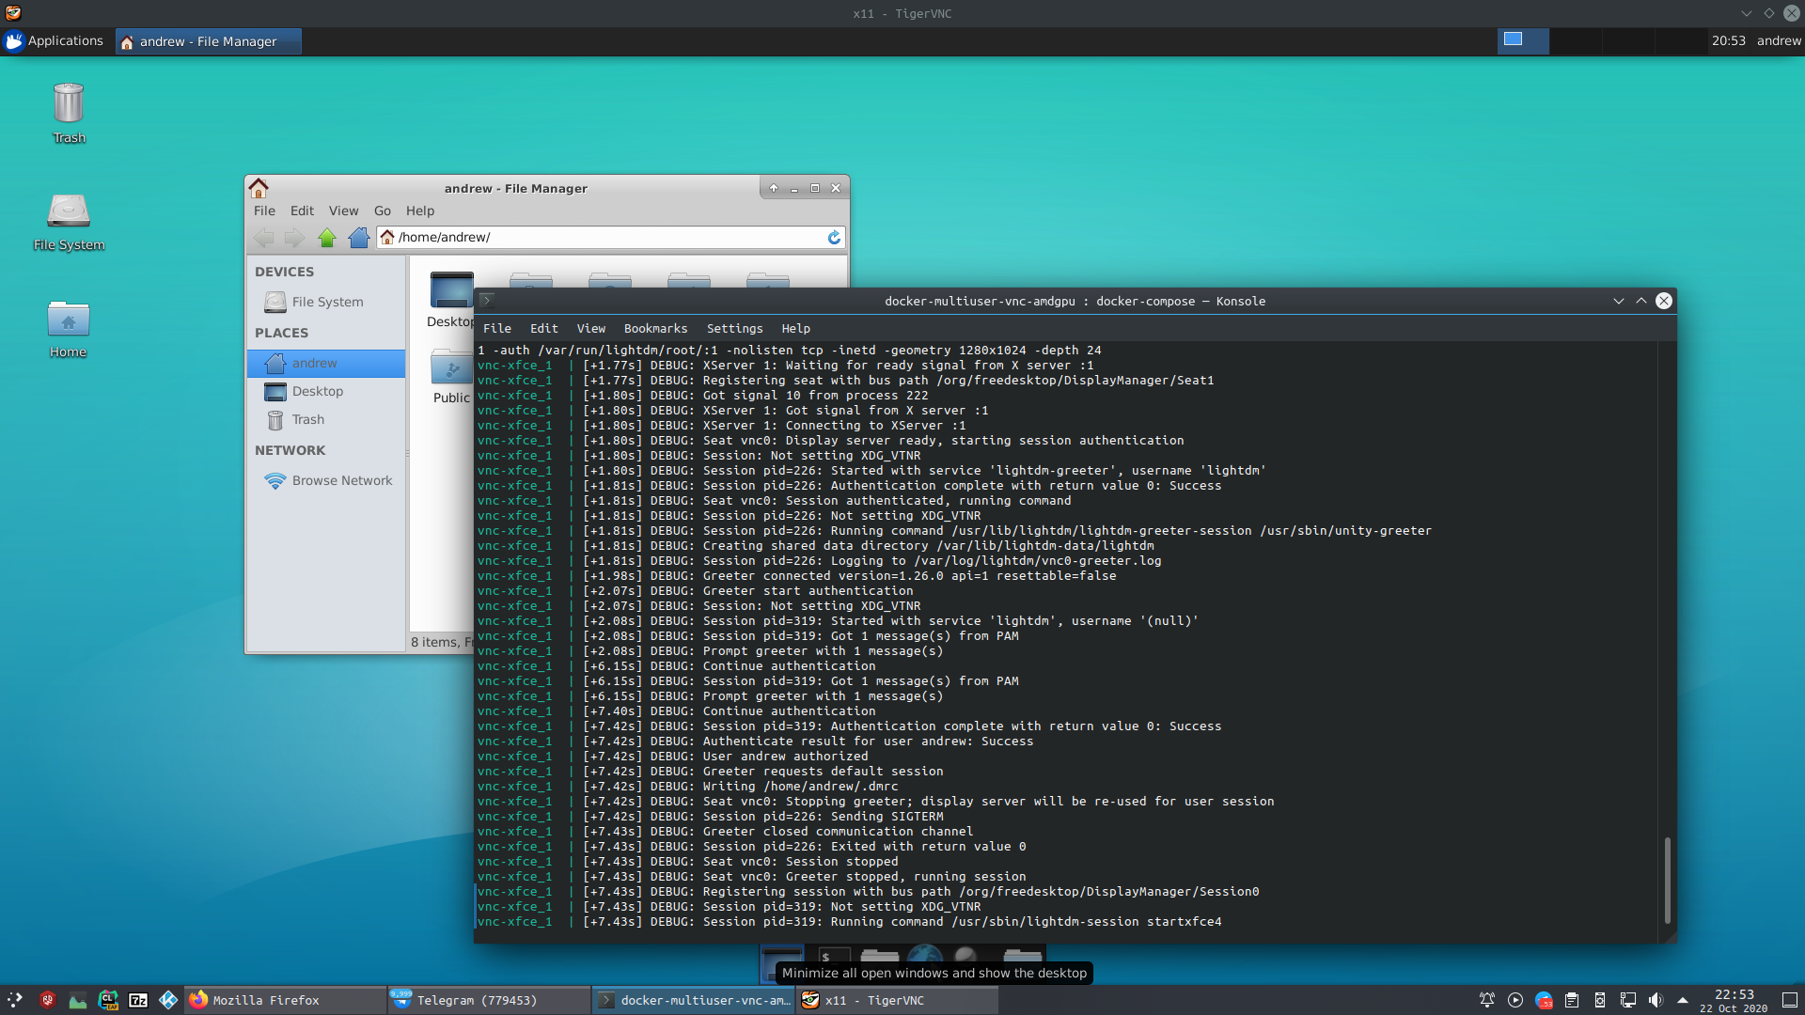The image size is (1805, 1015).
Task: Open clipboard tray icon
Action: [1572, 1000]
